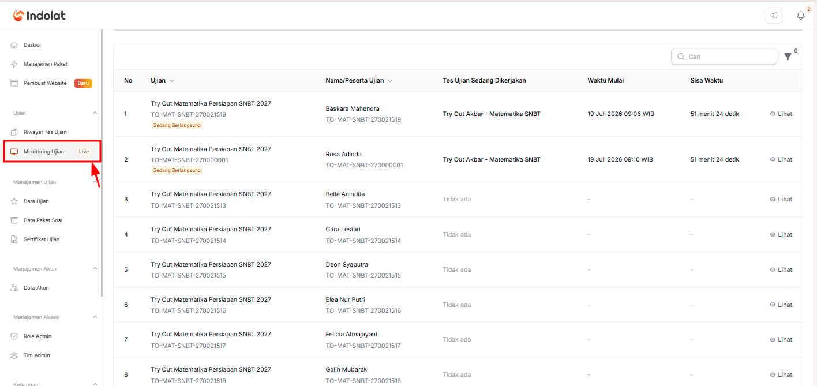
Task: Click Lihat eye for Citra Lestari row
Action: tap(773, 234)
